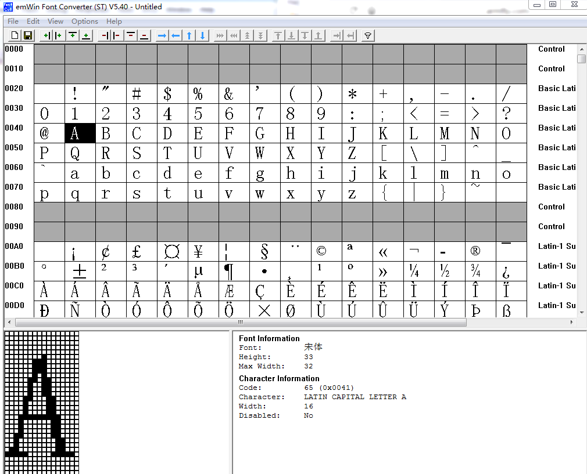
Task: Click the blue shift down arrow icon
Action: pos(202,35)
